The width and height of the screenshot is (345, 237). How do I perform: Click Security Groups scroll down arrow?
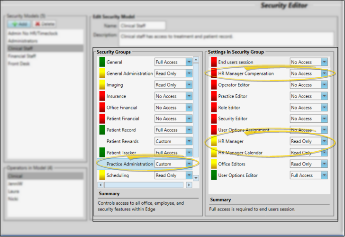(196, 178)
